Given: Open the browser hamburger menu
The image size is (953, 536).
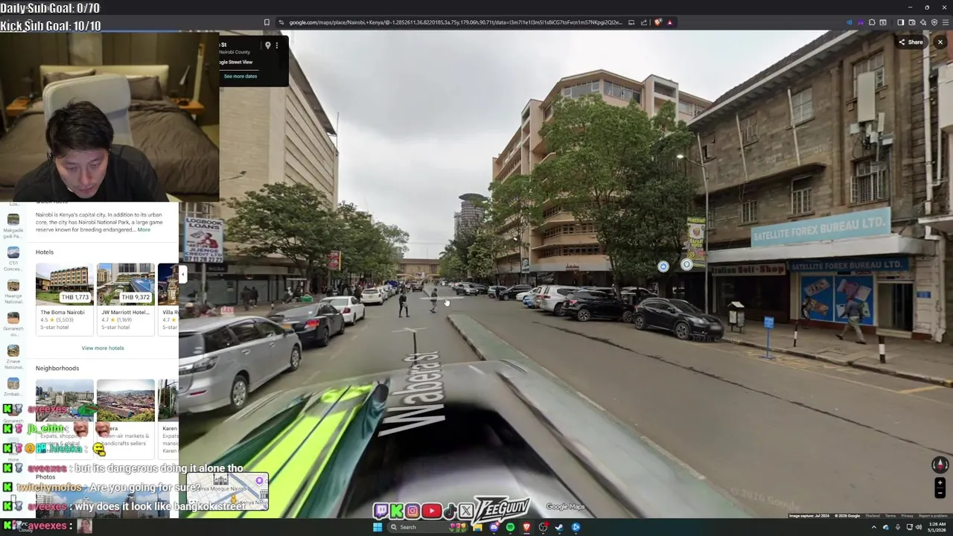Looking at the screenshot, I should point(946,22).
